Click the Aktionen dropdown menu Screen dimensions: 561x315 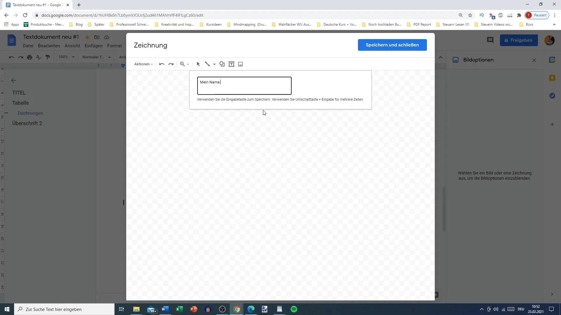point(143,64)
